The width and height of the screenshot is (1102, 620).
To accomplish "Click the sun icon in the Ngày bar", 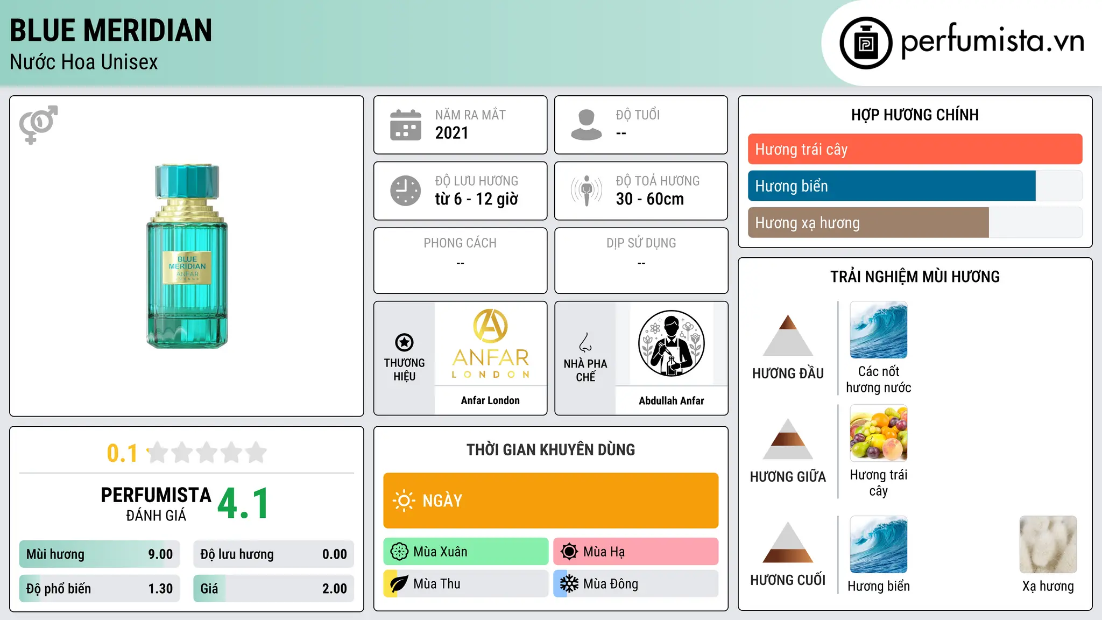I will (404, 501).
